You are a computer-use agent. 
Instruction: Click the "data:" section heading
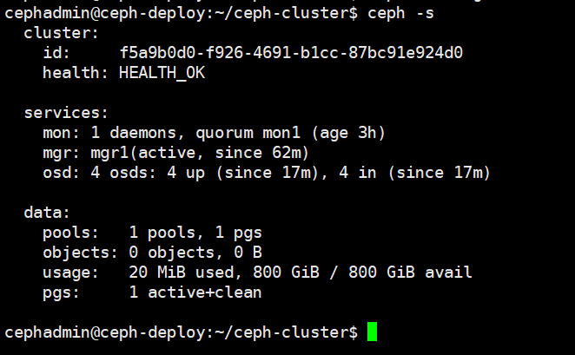(x=48, y=213)
